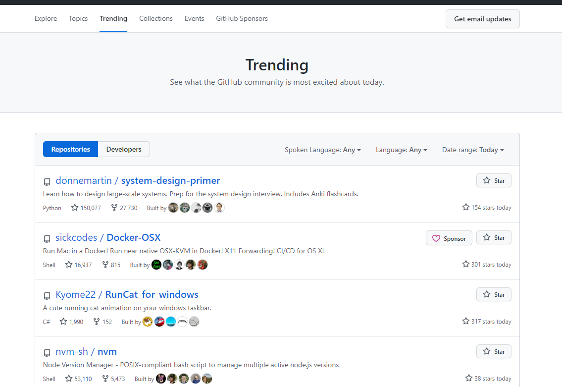Screen dimensions: 562x387
Task: Open the Events tab
Action: pyautogui.click(x=194, y=19)
